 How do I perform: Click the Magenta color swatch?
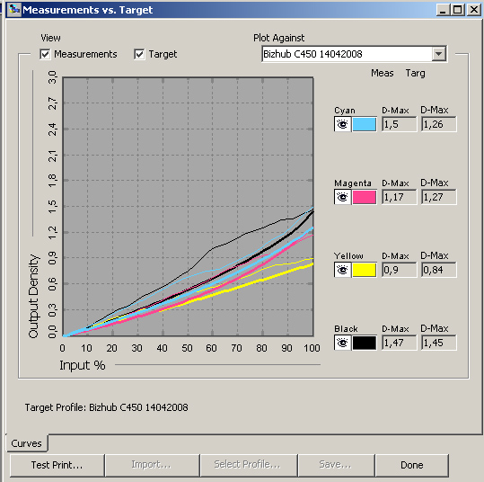(365, 197)
